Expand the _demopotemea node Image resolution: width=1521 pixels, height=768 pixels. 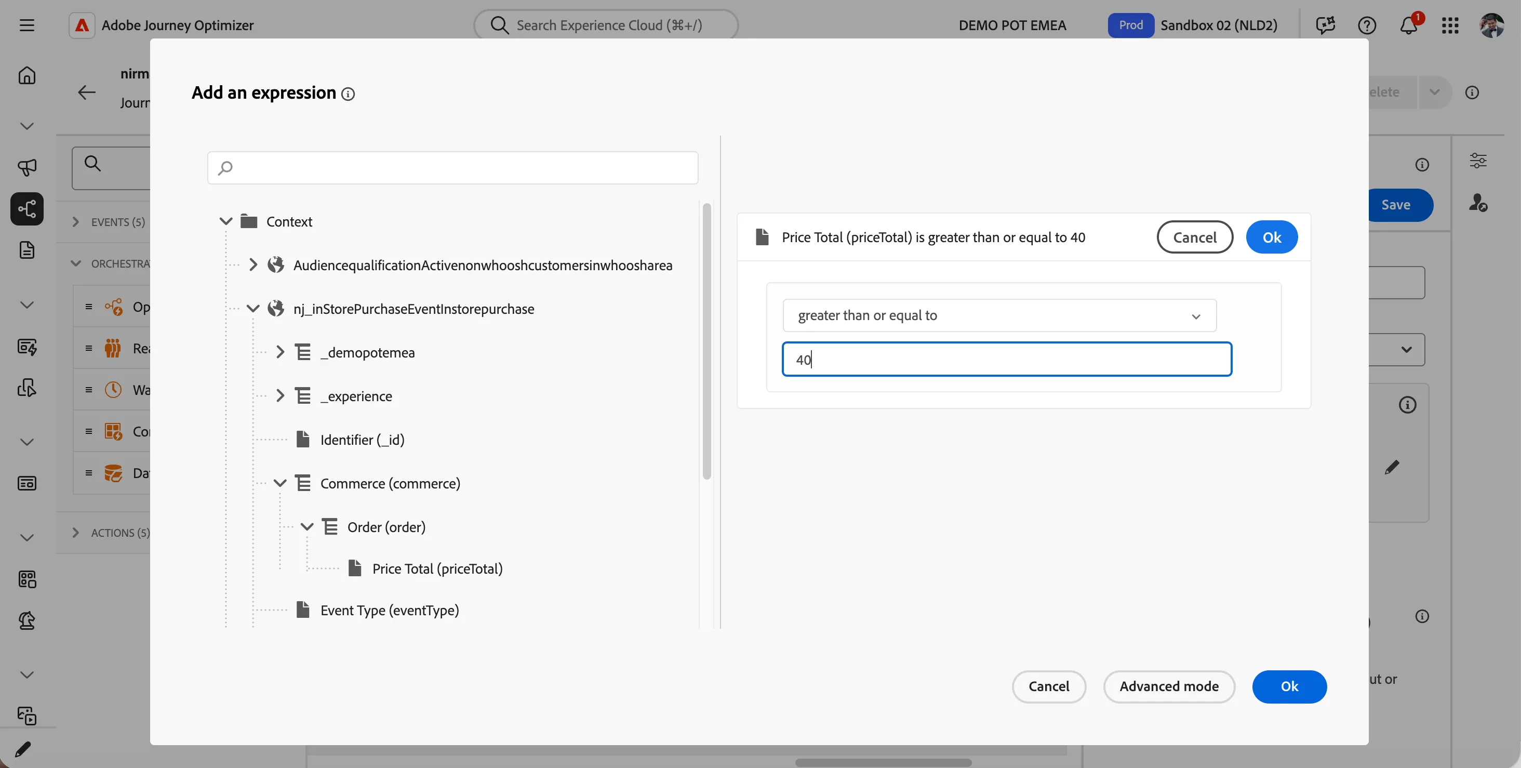click(280, 352)
